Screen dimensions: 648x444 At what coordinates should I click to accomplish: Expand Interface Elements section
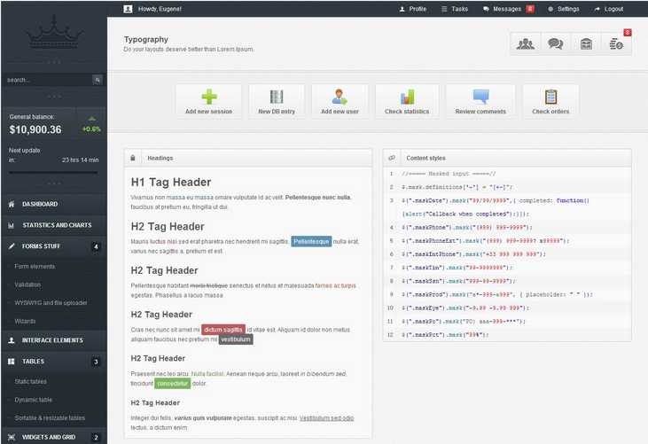54,340
